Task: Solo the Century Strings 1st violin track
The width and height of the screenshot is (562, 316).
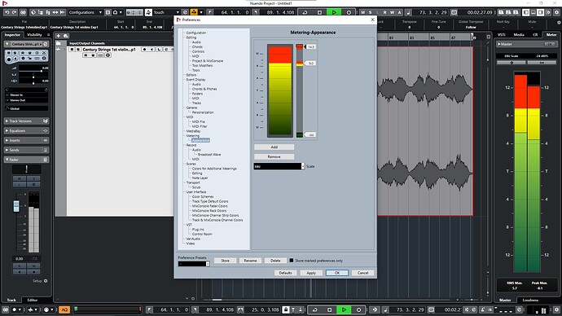Action: tap(77, 50)
